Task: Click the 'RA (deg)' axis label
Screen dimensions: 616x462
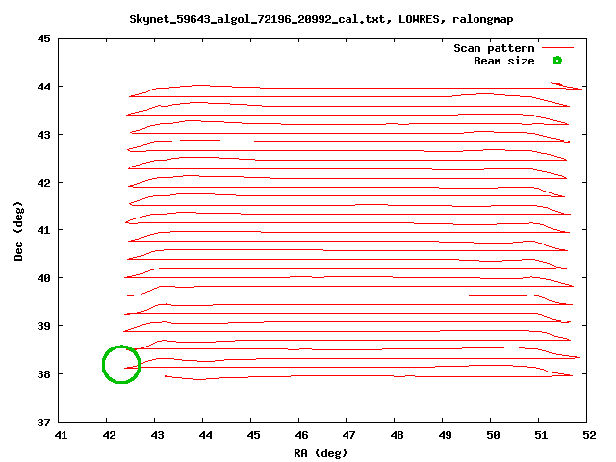Action: click(x=321, y=453)
